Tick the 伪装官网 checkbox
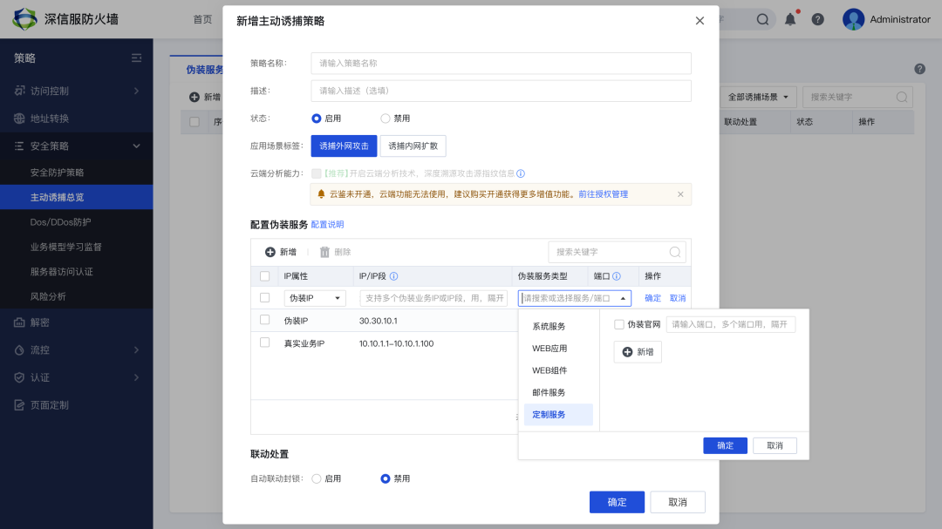This screenshot has width=942, height=529. pos(619,325)
